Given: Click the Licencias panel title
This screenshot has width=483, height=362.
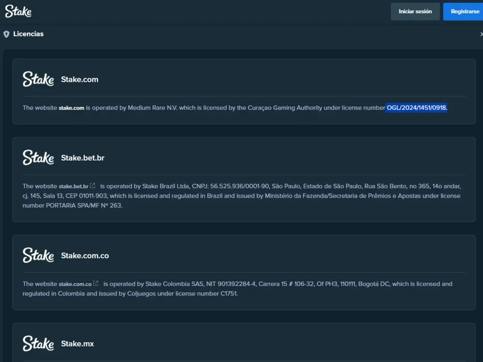Looking at the screenshot, I should (28, 34).
